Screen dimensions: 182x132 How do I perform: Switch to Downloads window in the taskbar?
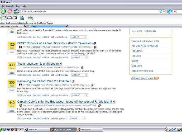(90, 129)
